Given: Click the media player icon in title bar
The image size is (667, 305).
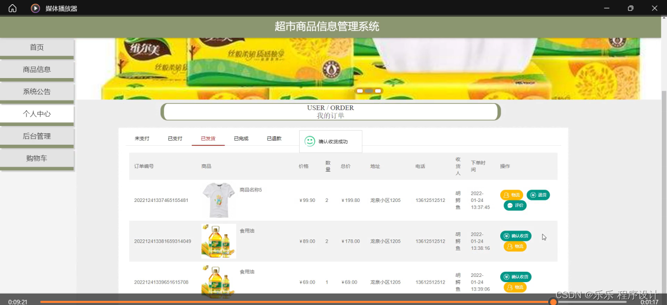Looking at the screenshot, I should 35,8.
